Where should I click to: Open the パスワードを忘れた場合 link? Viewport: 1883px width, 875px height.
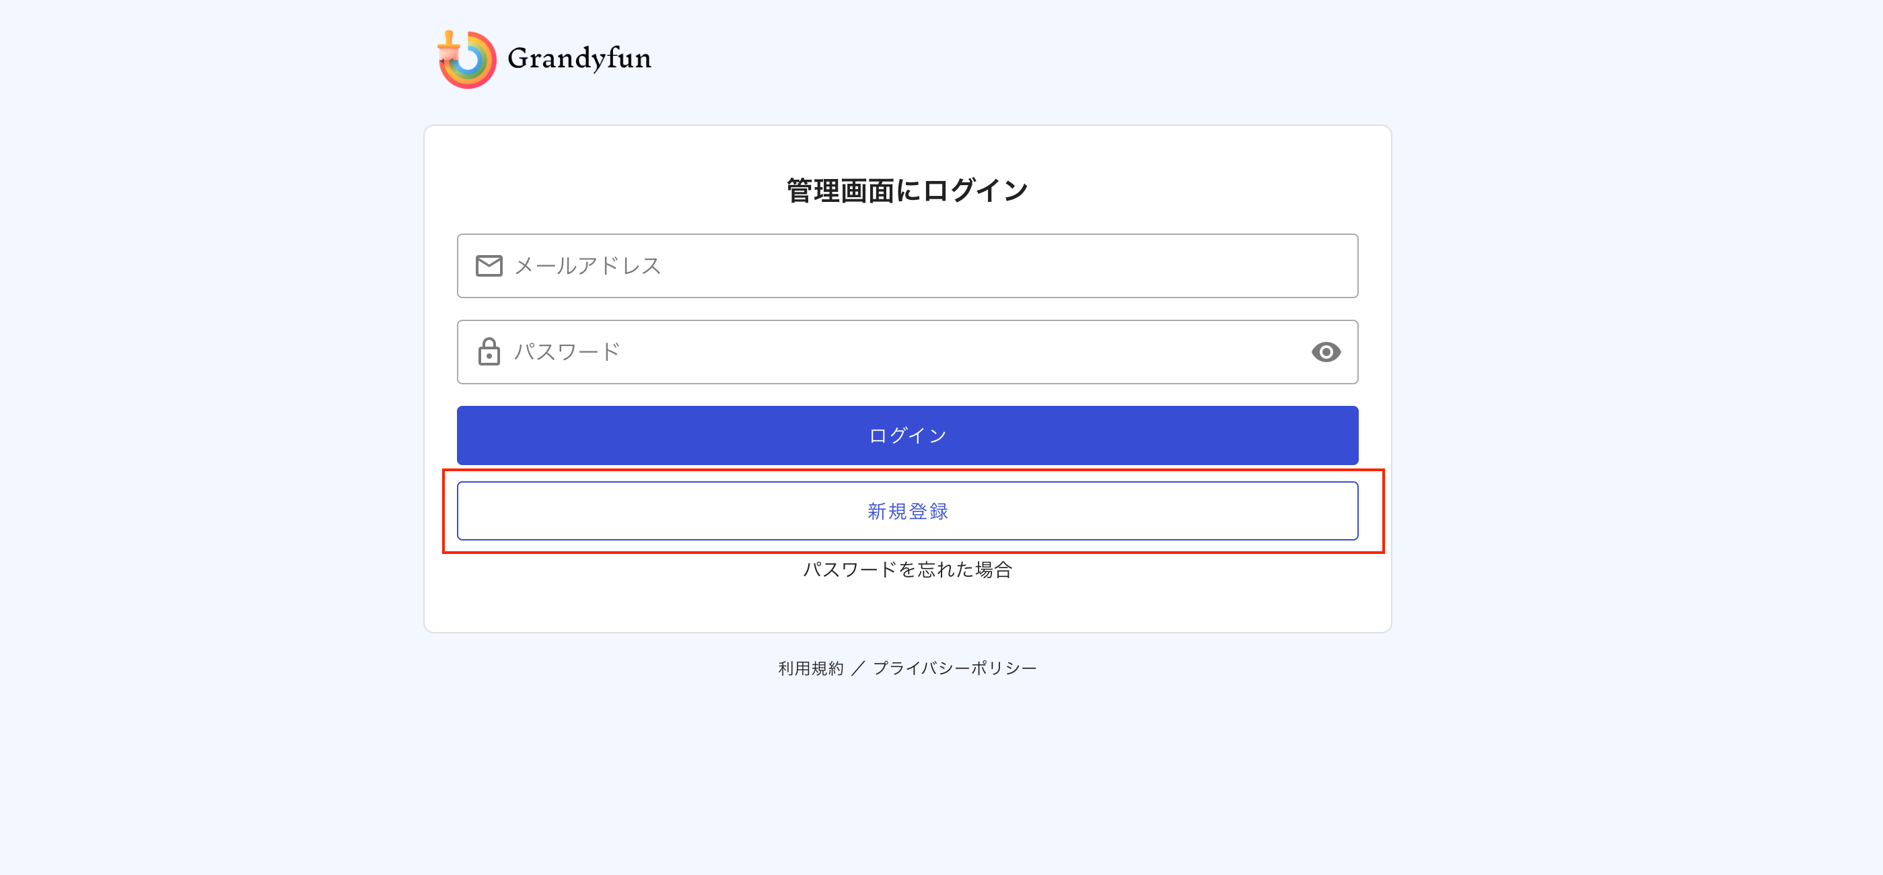(x=909, y=570)
